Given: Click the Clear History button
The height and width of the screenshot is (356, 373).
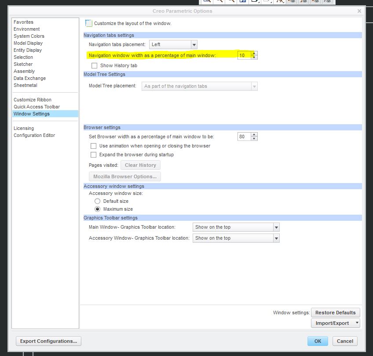Looking at the screenshot, I should pos(140,165).
